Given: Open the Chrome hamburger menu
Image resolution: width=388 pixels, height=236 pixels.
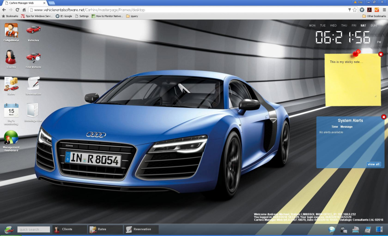Looking at the screenshot, I should point(384,10).
